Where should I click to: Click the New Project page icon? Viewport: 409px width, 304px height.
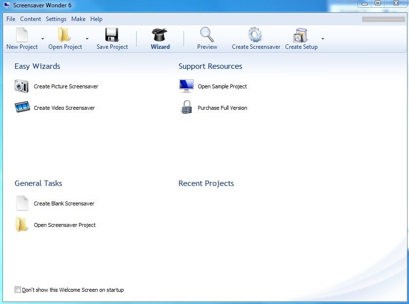[x=22, y=35]
